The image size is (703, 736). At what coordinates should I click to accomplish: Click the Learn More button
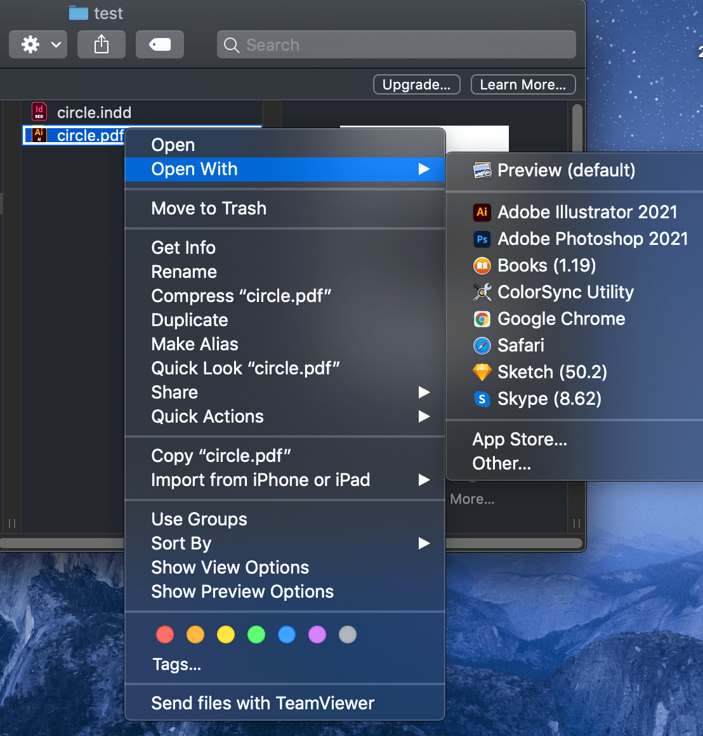coord(523,84)
